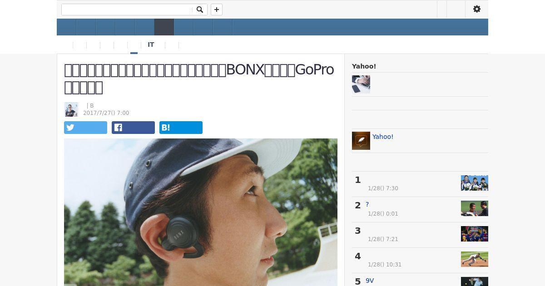Open ranking item 4 baseball thumbnail

tap(475, 259)
